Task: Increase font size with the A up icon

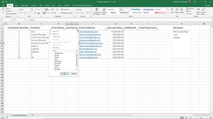Action: point(38,10)
